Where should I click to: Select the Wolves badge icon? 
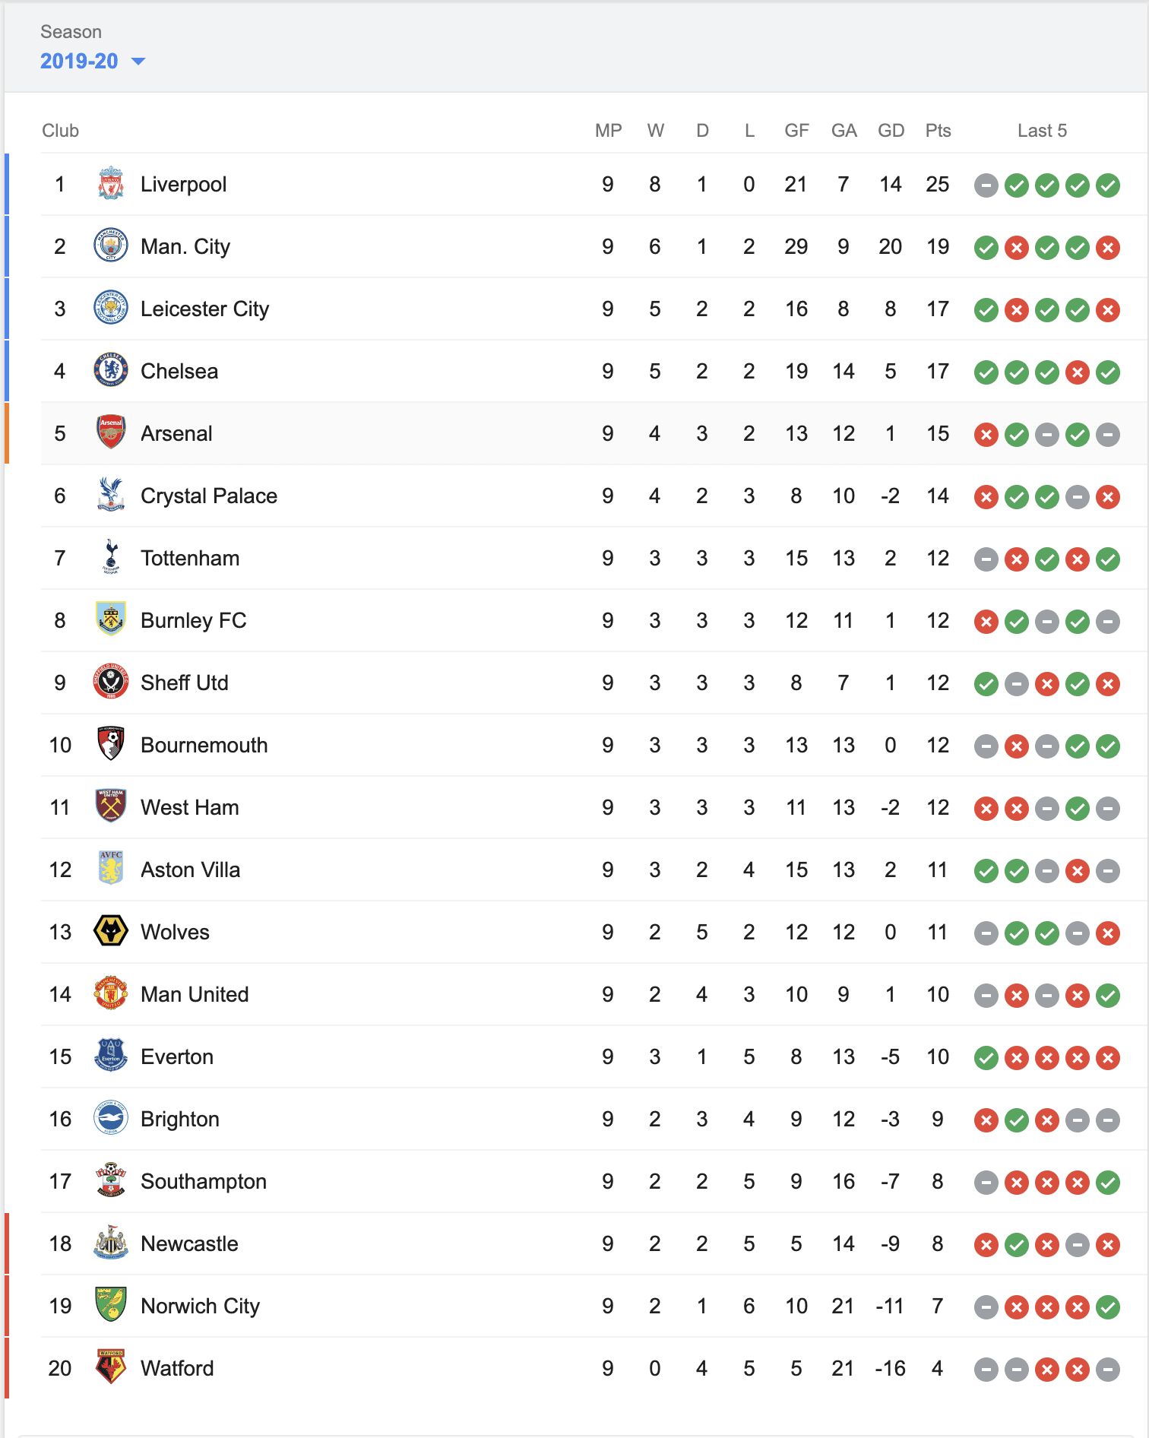pos(111,932)
